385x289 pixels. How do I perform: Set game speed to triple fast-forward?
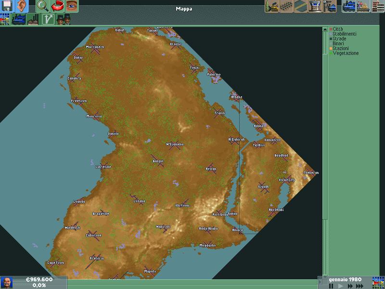pyautogui.click(x=359, y=286)
